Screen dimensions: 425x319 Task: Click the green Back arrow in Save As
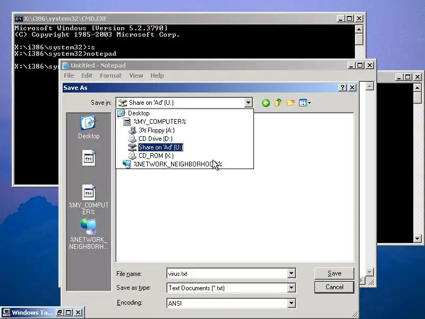coord(266,103)
